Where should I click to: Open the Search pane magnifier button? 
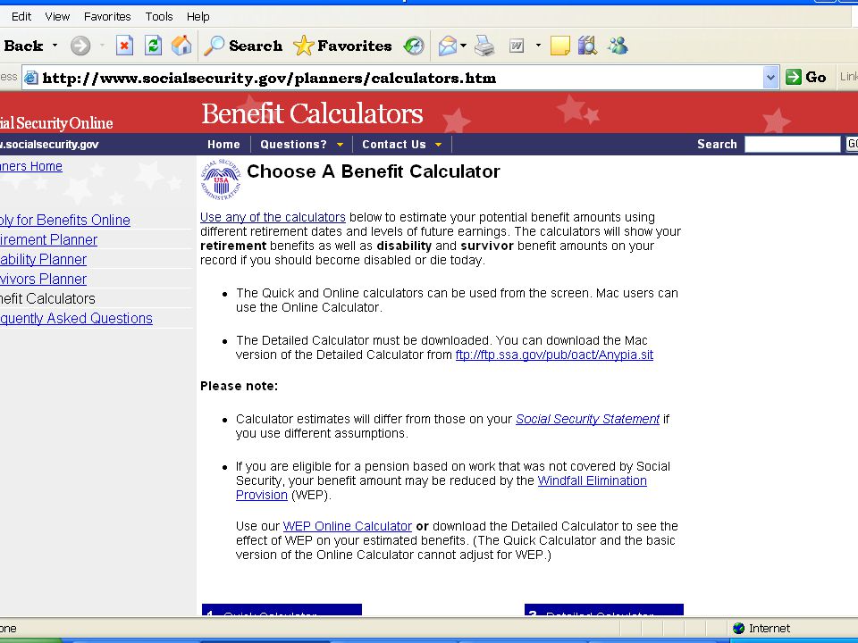[x=242, y=46]
